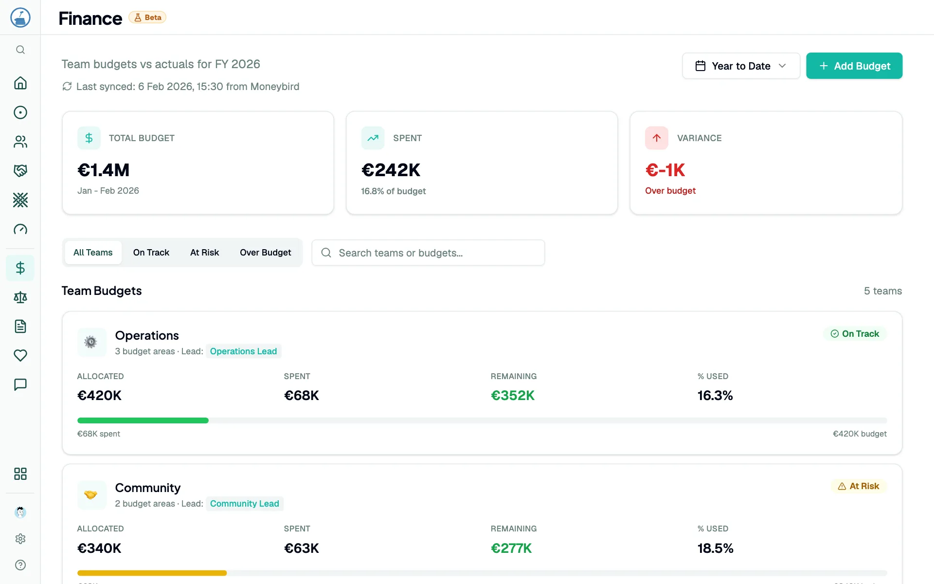Open the circle-dot sidebar icon
934x584 pixels.
click(20, 112)
